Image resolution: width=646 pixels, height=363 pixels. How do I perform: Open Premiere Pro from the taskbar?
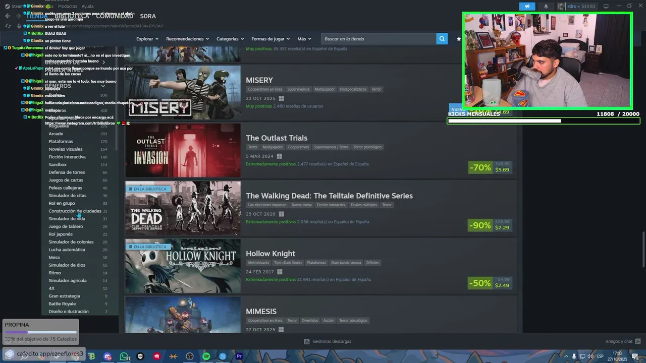(x=239, y=356)
